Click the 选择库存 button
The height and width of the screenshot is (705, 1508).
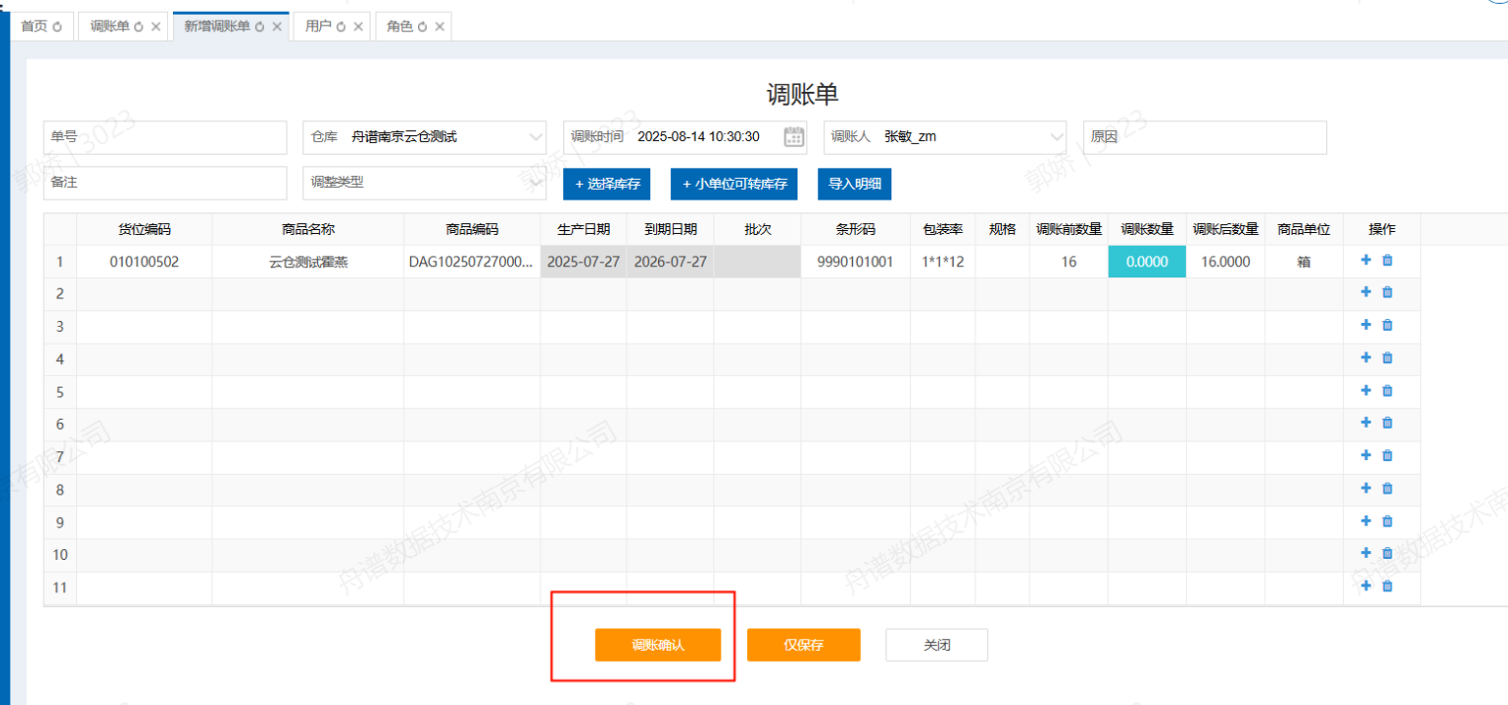608,184
